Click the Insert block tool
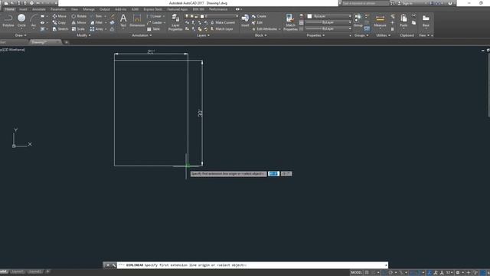 pyautogui.click(x=245, y=21)
